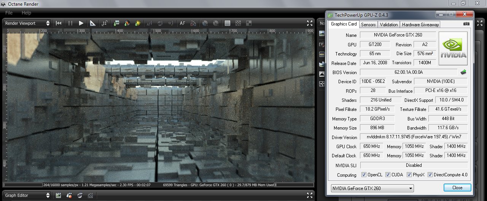Open the Render Viewport panel type dropdown
This screenshot has height=201, width=487.
point(27,23)
